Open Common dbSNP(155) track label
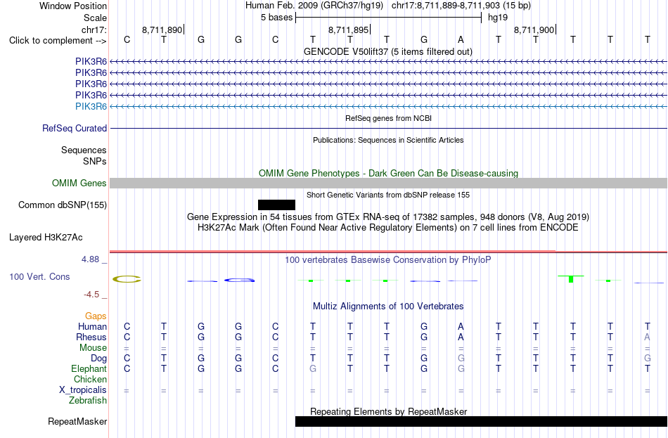The width and height of the screenshot is (668, 438). (63, 205)
